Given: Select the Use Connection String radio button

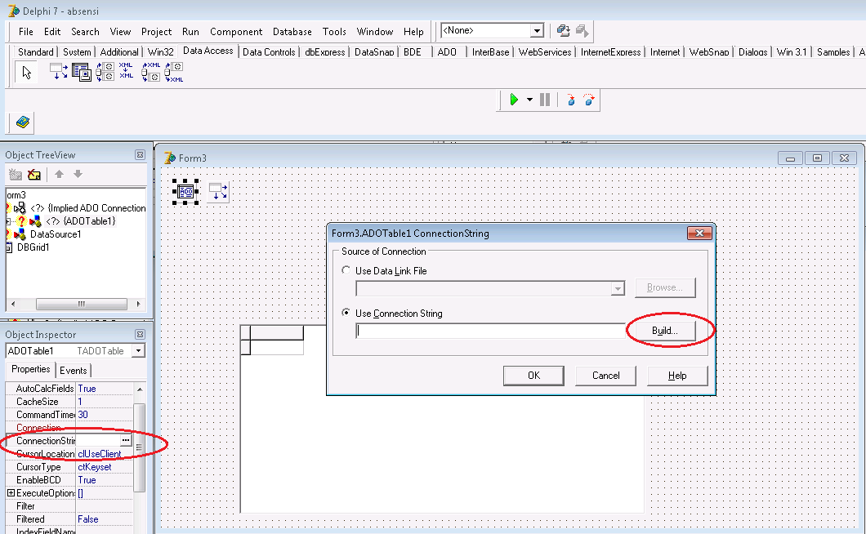Looking at the screenshot, I should click(x=345, y=311).
